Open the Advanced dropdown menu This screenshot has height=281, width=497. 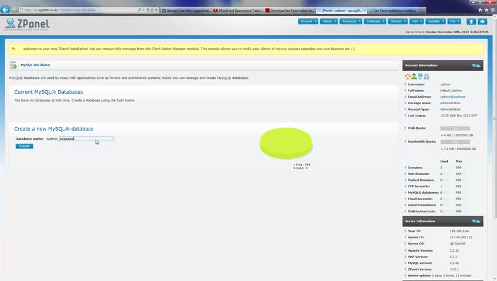coord(350,21)
